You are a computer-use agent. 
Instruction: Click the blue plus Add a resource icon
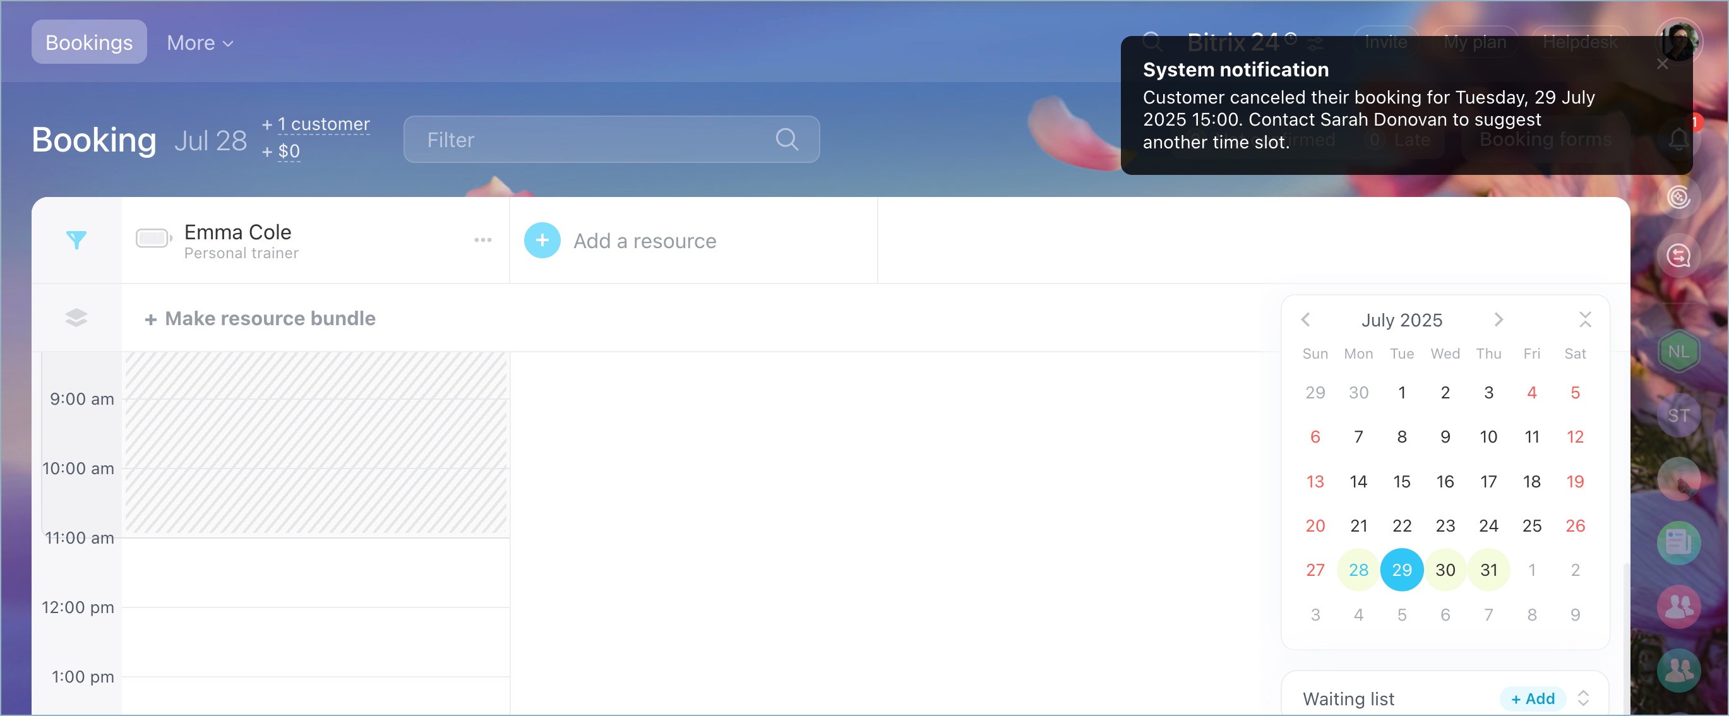[542, 240]
